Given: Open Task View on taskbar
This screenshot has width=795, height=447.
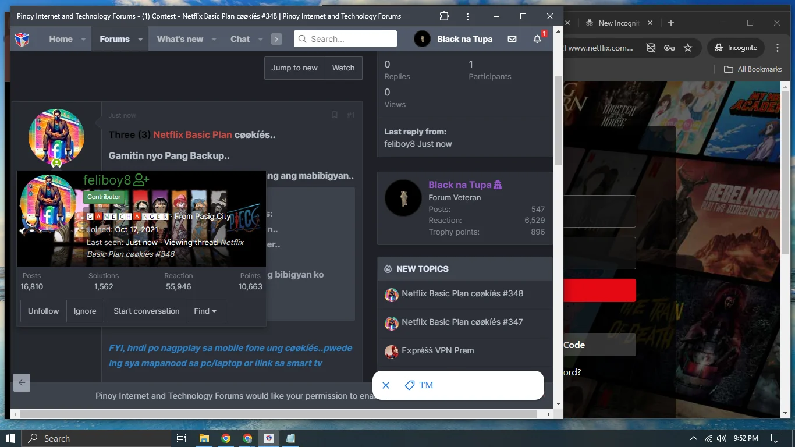Looking at the screenshot, I should (x=181, y=438).
